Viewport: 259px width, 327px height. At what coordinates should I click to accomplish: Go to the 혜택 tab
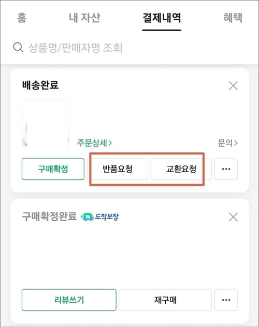point(233,18)
